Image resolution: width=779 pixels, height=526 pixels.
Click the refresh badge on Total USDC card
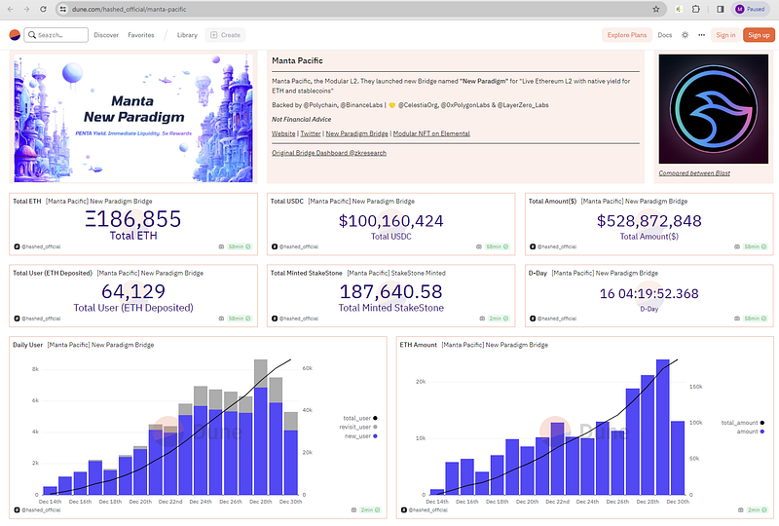coord(497,246)
